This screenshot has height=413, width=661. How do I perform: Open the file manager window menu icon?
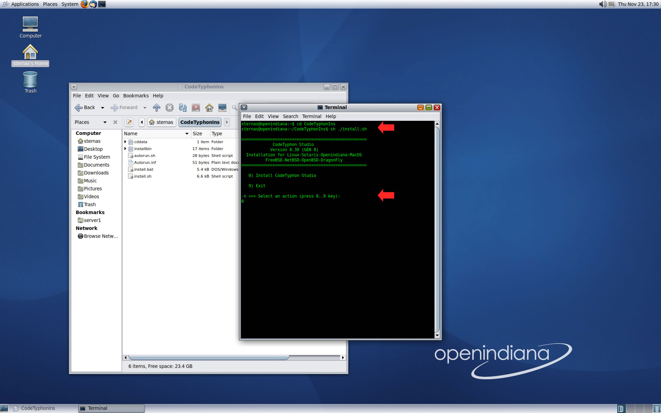(74, 87)
